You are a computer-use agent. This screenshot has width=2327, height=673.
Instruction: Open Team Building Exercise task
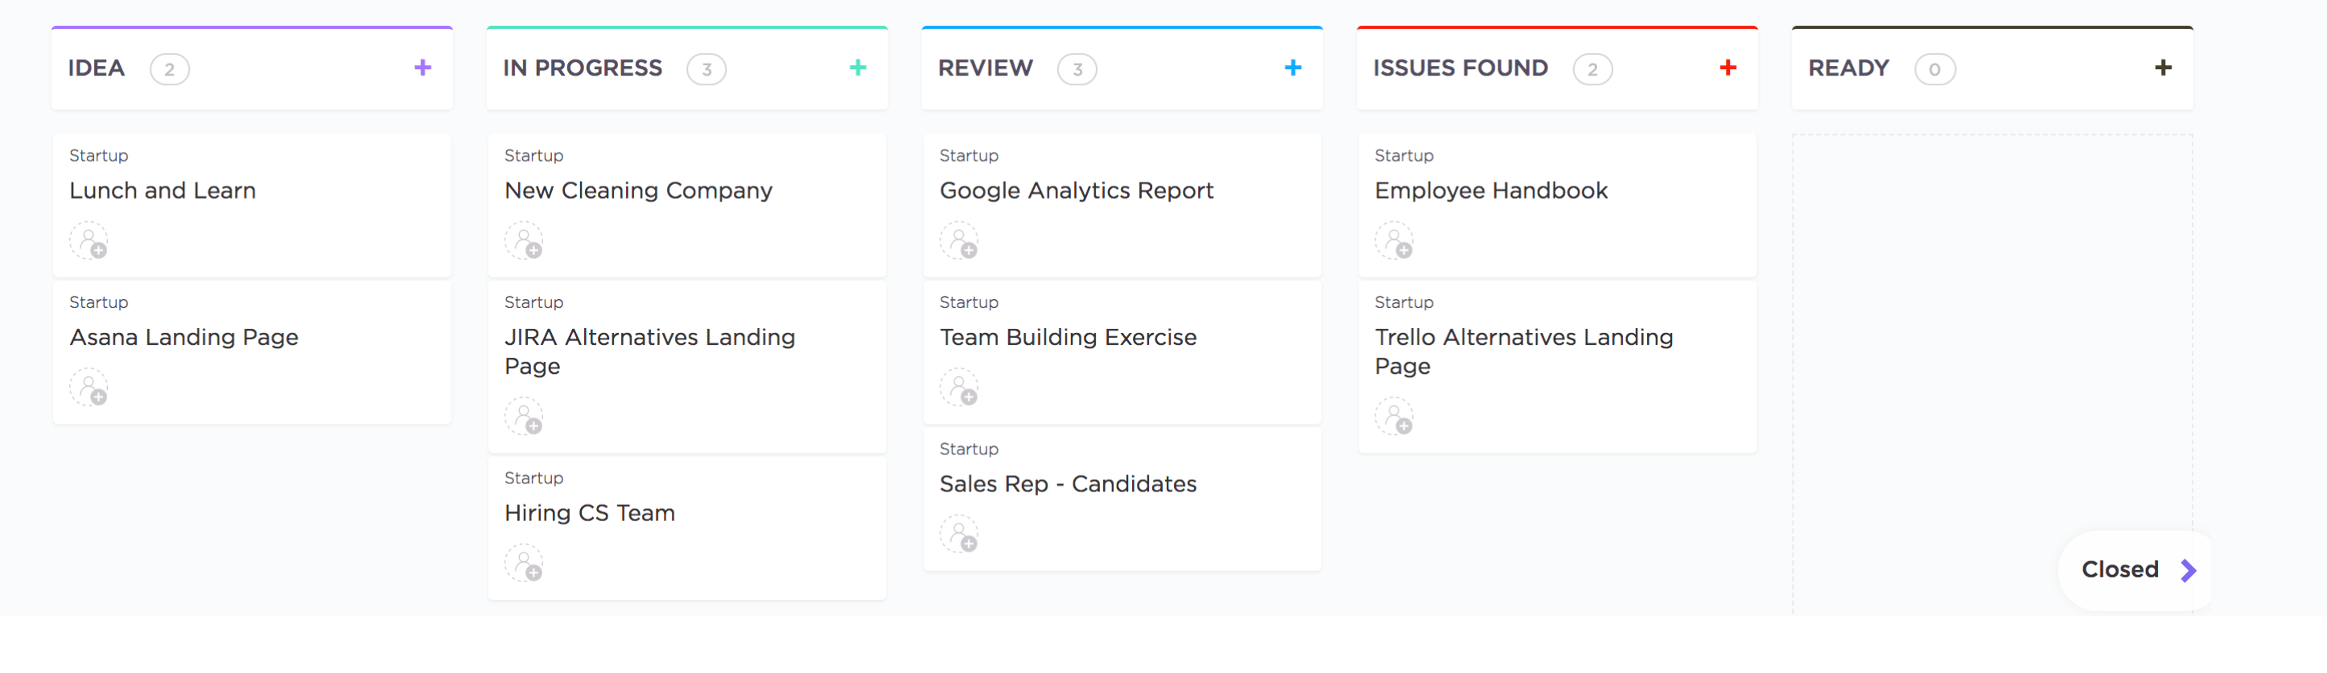pyautogui.click(x=1068, y=338)
